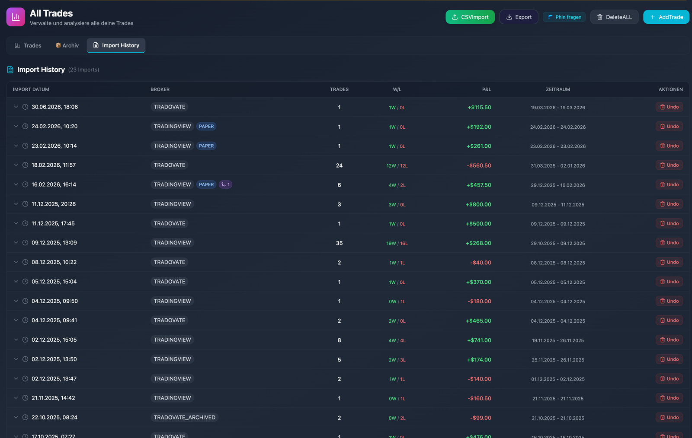The image size is (692, 438).
Task: Click the clock icon of 11.12.2025, 17:45 import
Action: [26, 223]
